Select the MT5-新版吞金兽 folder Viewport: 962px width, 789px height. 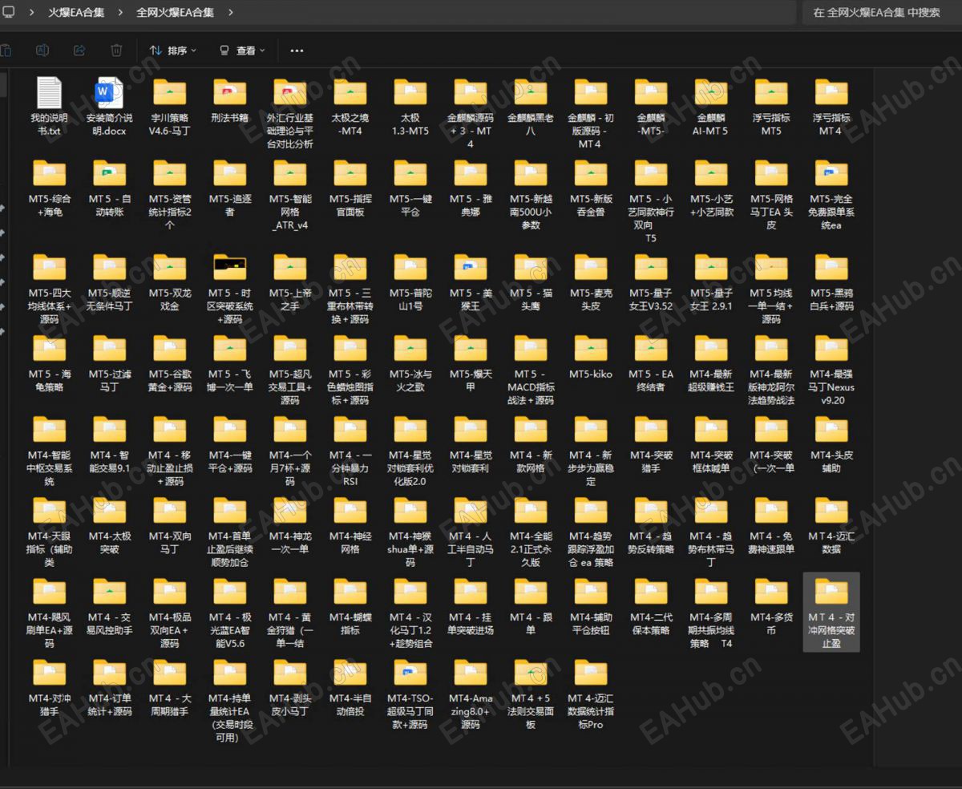point(591,188)
